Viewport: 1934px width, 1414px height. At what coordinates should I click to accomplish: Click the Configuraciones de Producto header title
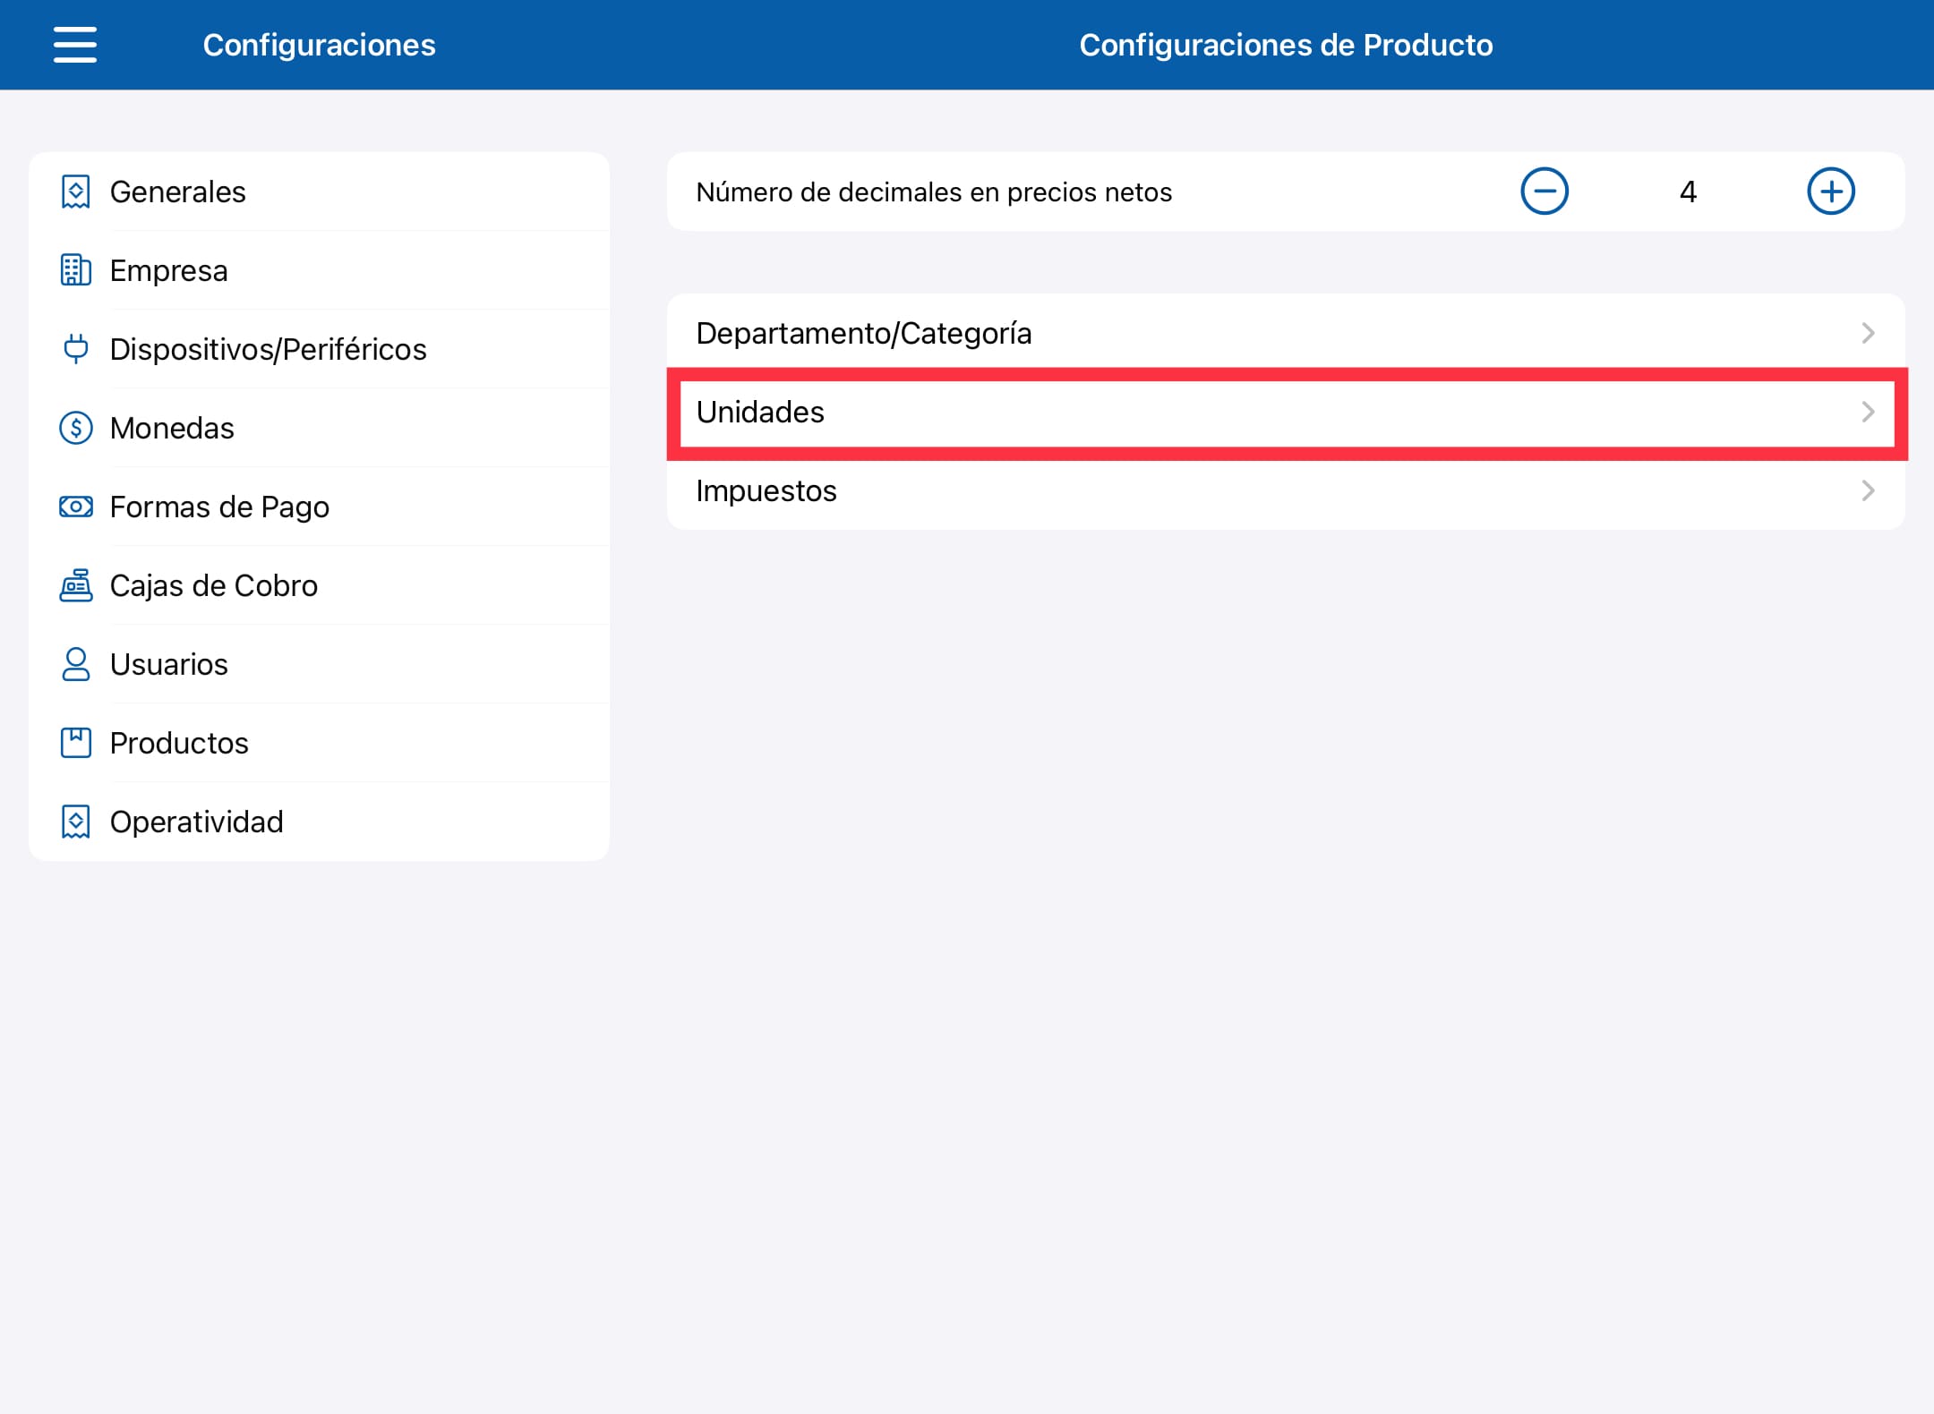coord(1286,45)
